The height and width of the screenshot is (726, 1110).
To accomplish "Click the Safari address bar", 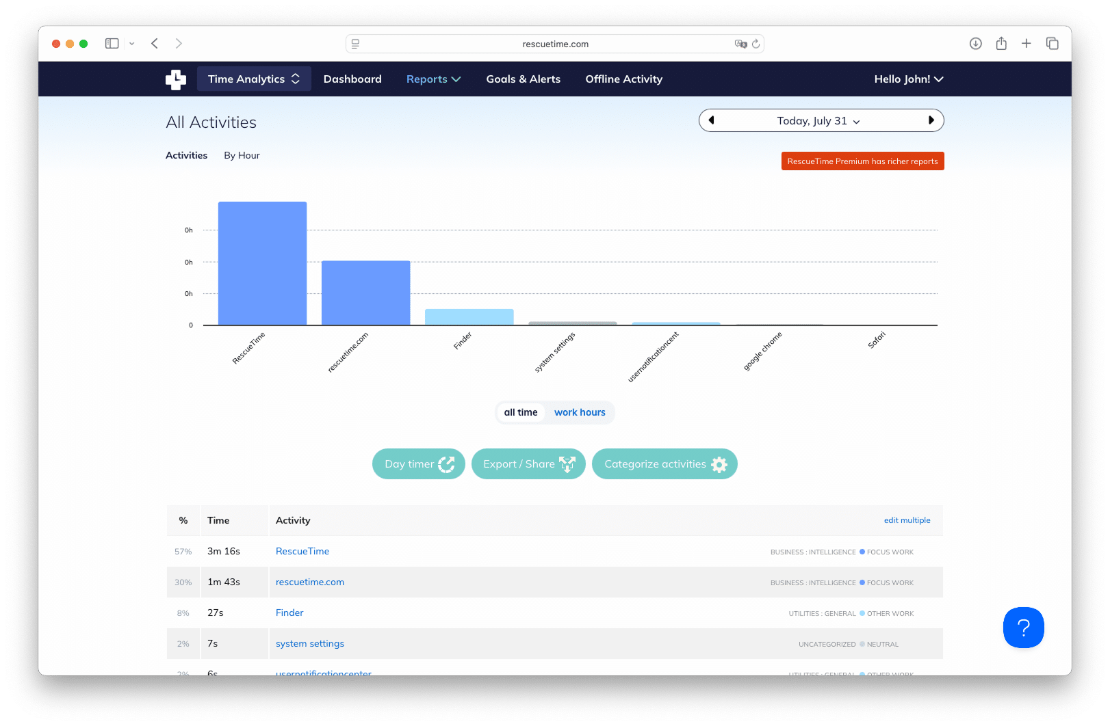I will (555, 44).
